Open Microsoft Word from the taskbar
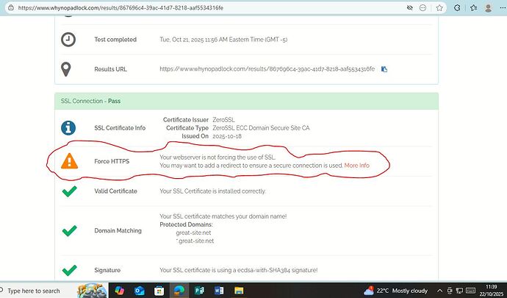Screen dimensions: 507x298 218,290
